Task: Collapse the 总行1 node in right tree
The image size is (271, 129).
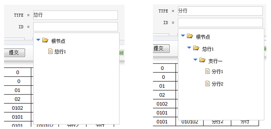Action: (x=189, y=48)
